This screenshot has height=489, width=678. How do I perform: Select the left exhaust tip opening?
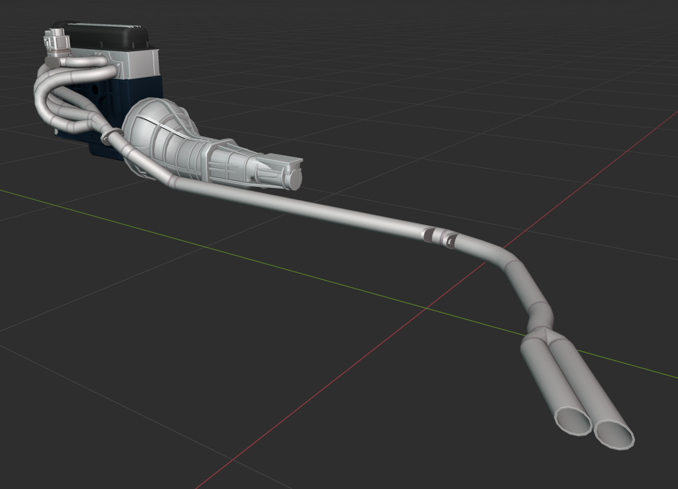573,421
